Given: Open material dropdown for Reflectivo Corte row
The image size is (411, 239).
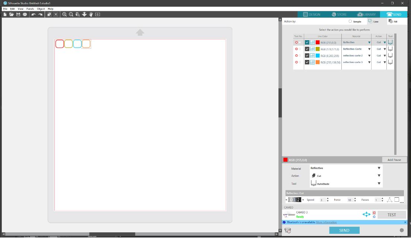Looking at the screenshot, I should [x=369, y=49].
